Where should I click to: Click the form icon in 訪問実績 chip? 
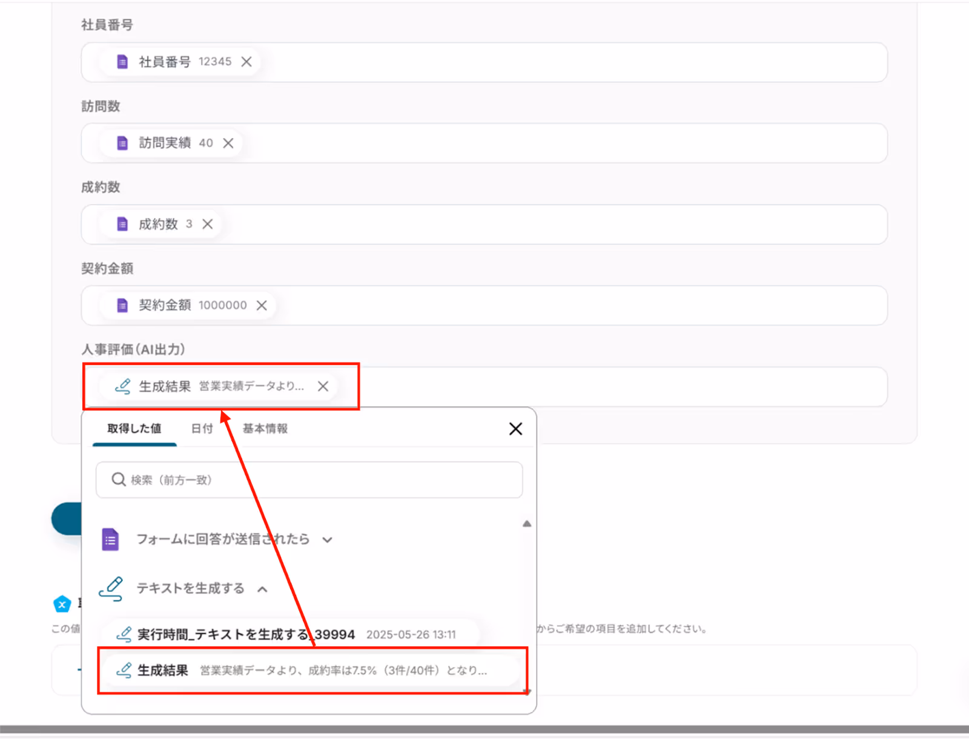[122, 143]
